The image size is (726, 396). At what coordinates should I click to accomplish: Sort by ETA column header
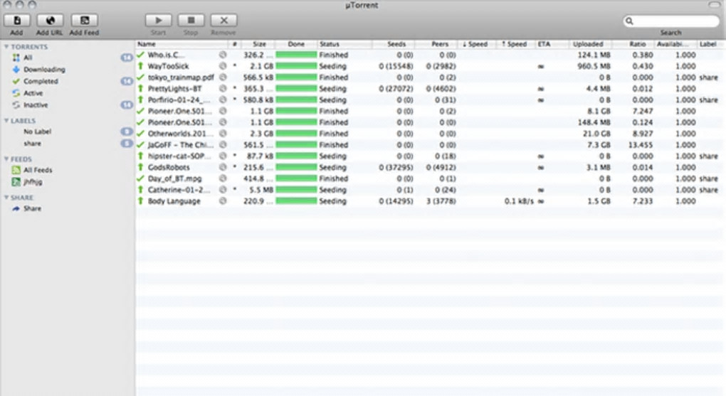tap(552, 44)
